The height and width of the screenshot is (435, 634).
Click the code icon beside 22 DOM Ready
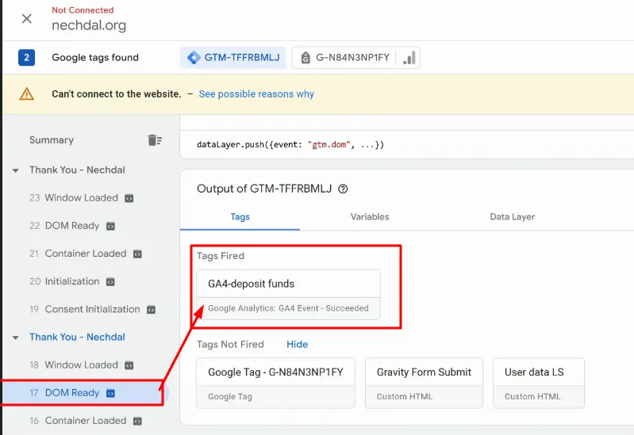110,226
